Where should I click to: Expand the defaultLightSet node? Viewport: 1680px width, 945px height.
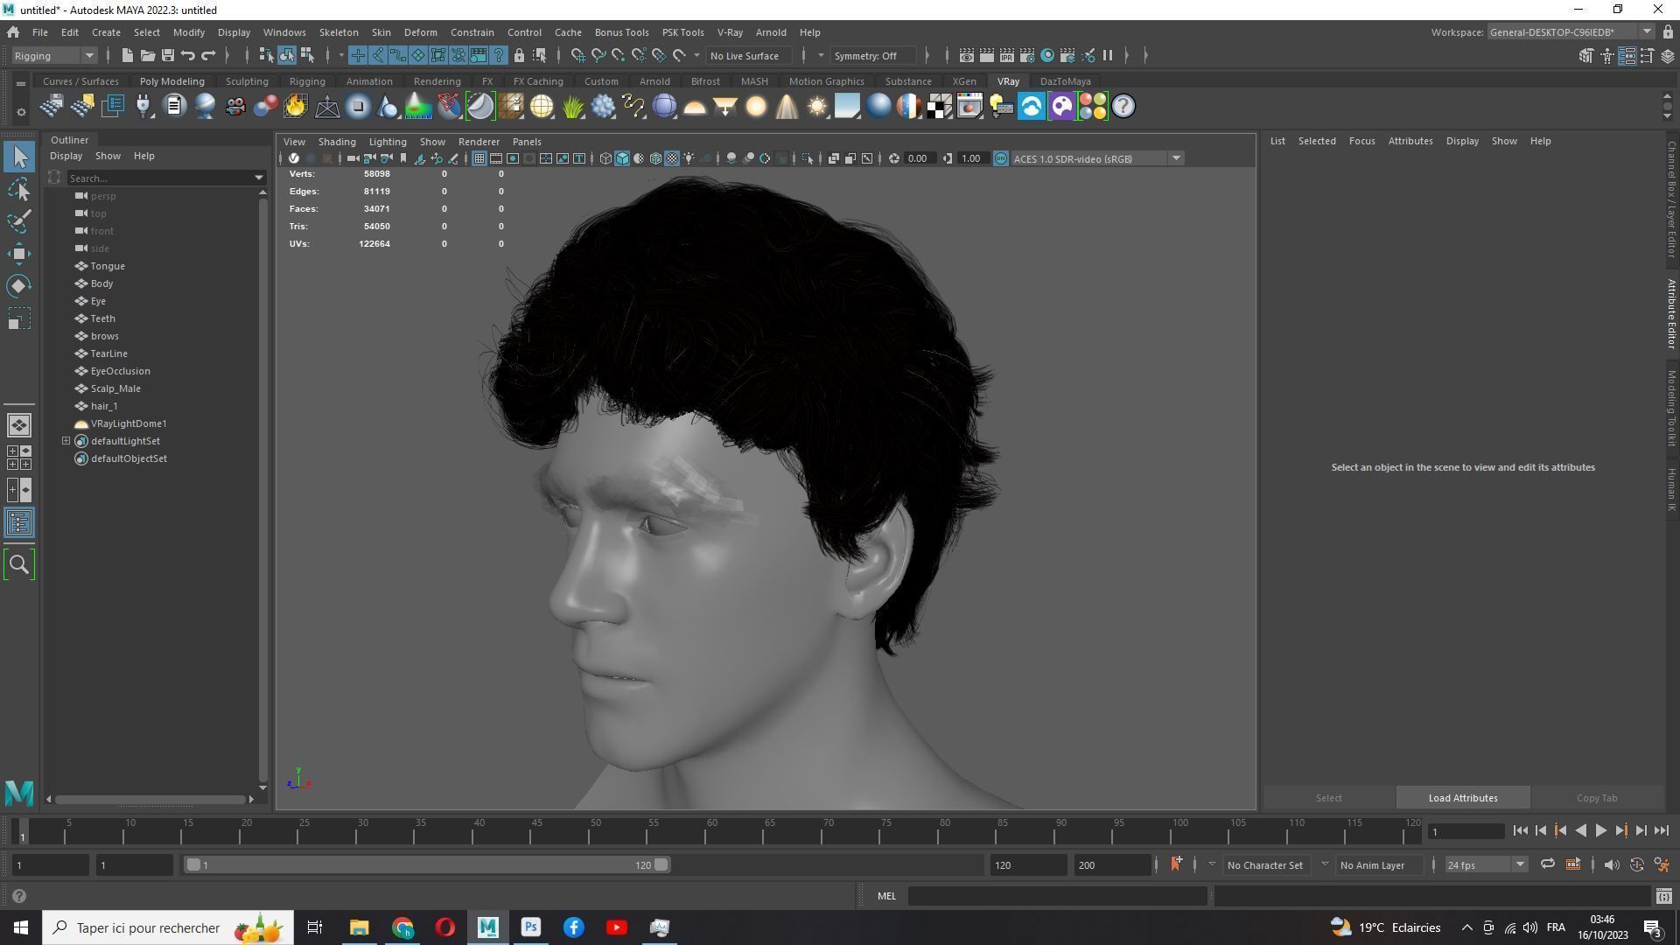[66, 441]
